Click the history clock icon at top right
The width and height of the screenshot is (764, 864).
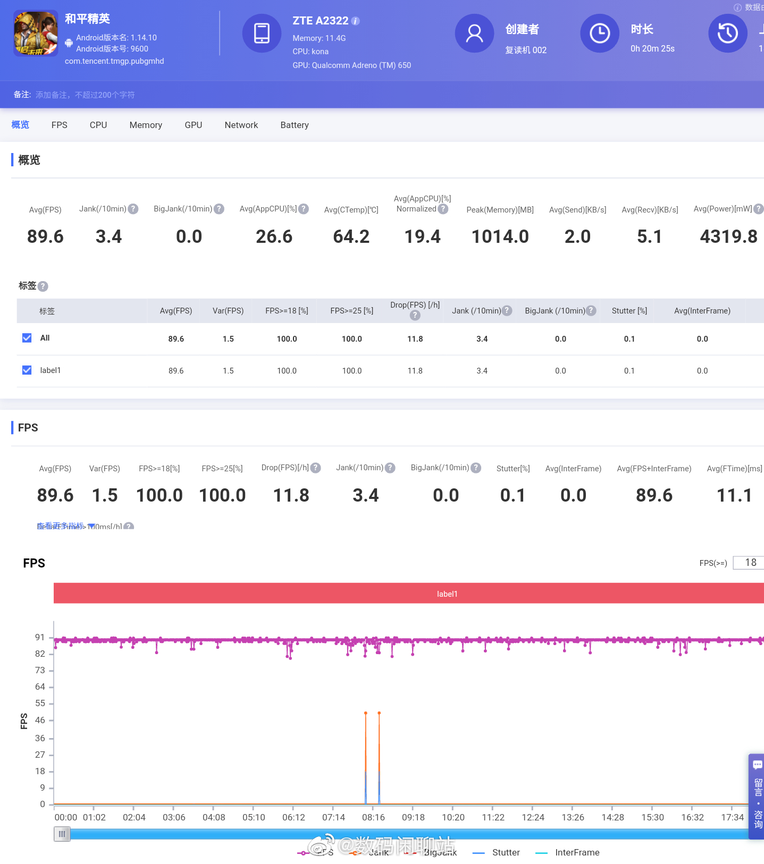(727, 33)
